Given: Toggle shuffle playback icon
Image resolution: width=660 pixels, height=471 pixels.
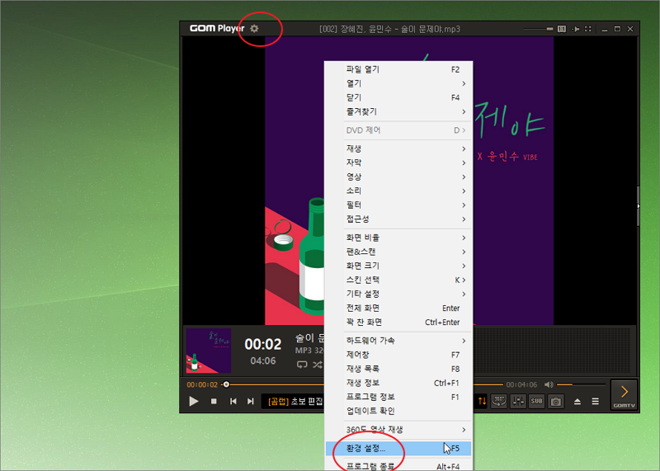Looking at the screenshot, I should (x=317, y=364).
